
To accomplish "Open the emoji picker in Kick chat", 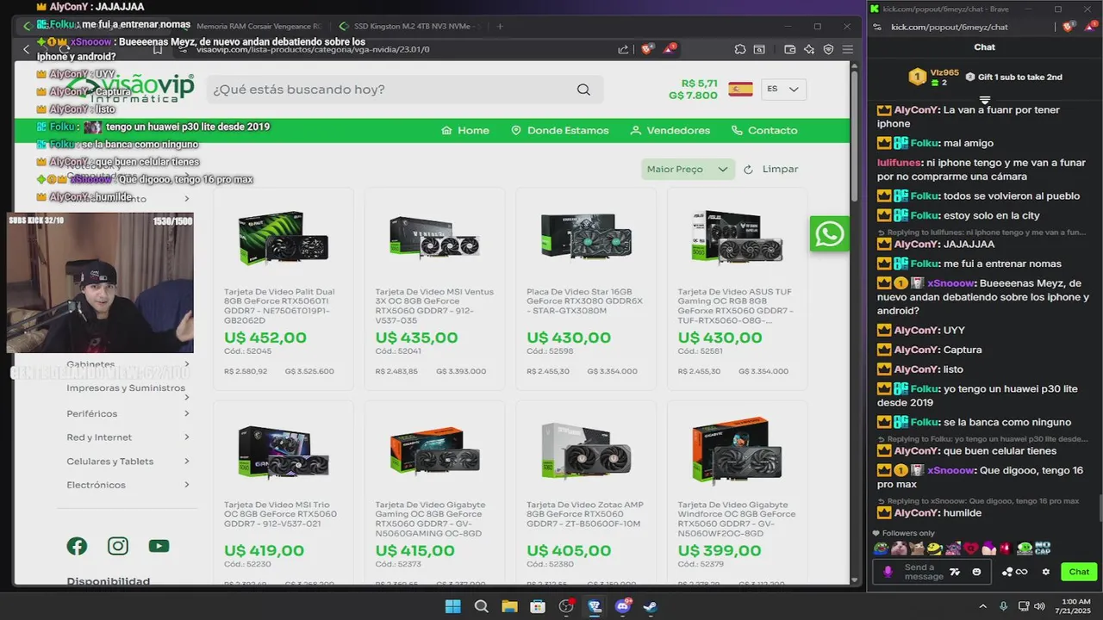I will pos(976,572).
